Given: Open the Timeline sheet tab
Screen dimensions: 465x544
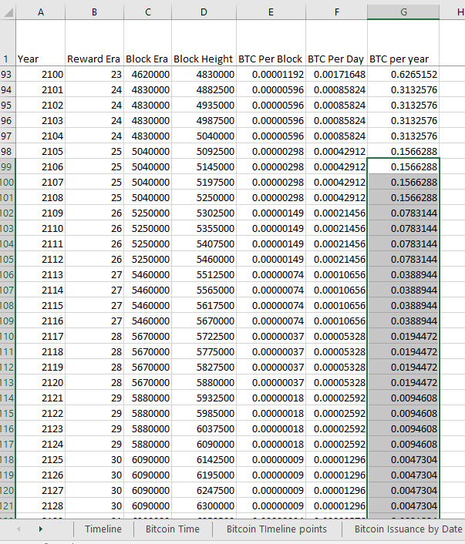Looking at the screenshot, I should point(103,529).
